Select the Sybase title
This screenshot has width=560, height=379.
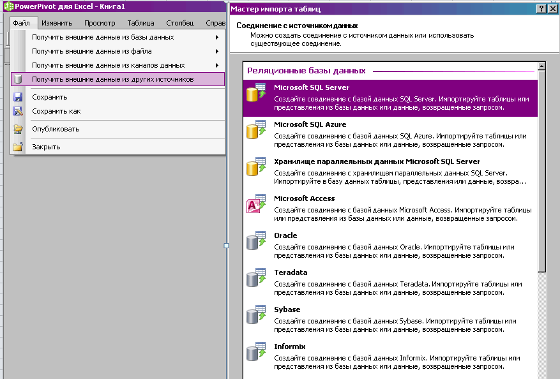pyautogui.click(x=287, y=309)
